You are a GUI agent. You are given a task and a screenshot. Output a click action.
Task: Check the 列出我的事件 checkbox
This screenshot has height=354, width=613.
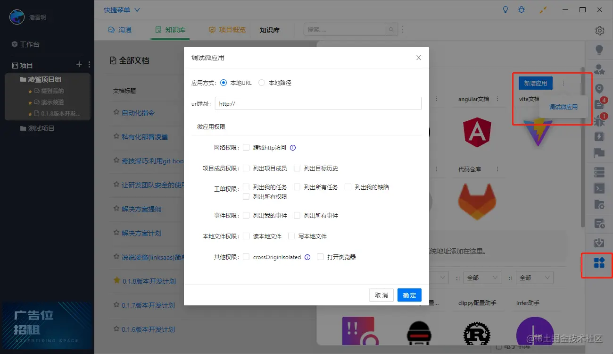tap(246, 215)
